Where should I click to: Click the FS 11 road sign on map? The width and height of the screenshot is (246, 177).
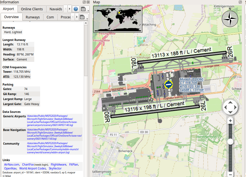click(x=113, y=135)
